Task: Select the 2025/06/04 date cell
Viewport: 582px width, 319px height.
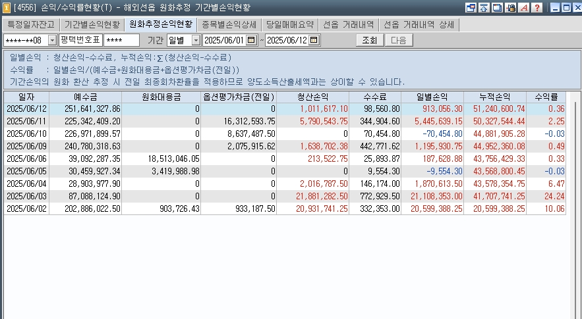Action: 26,184
